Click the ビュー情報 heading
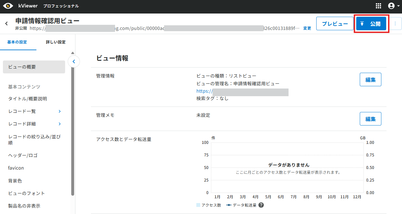 [113, 58]
